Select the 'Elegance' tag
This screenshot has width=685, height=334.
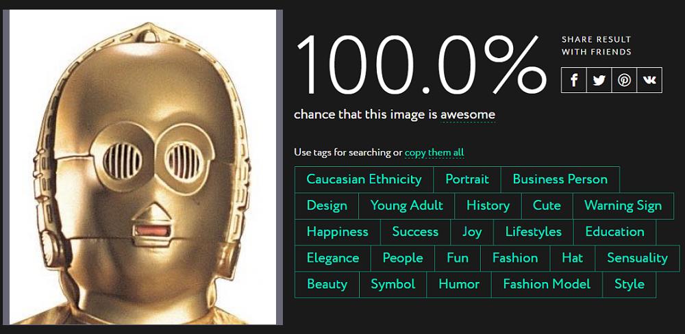point(333,258)
